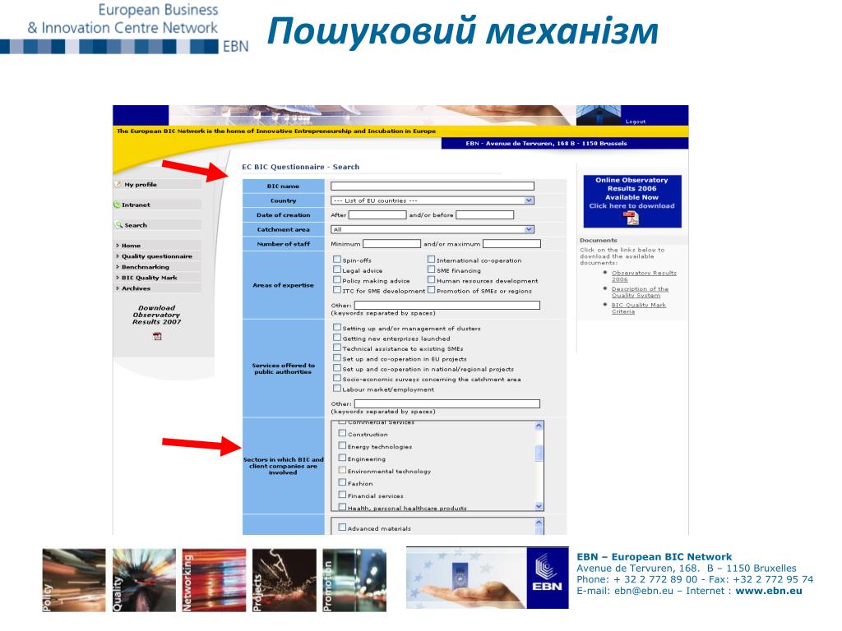Image resolution: width=842 pixels, height=631 pixels.
Task: Check Energy technologies sector
Action: [342, 445]
